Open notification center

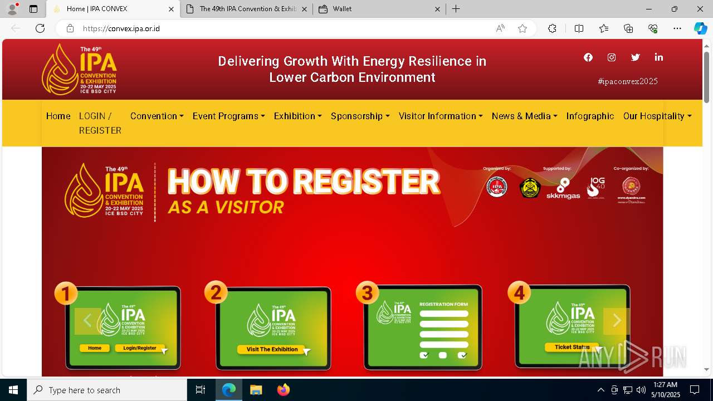[695, 390]
